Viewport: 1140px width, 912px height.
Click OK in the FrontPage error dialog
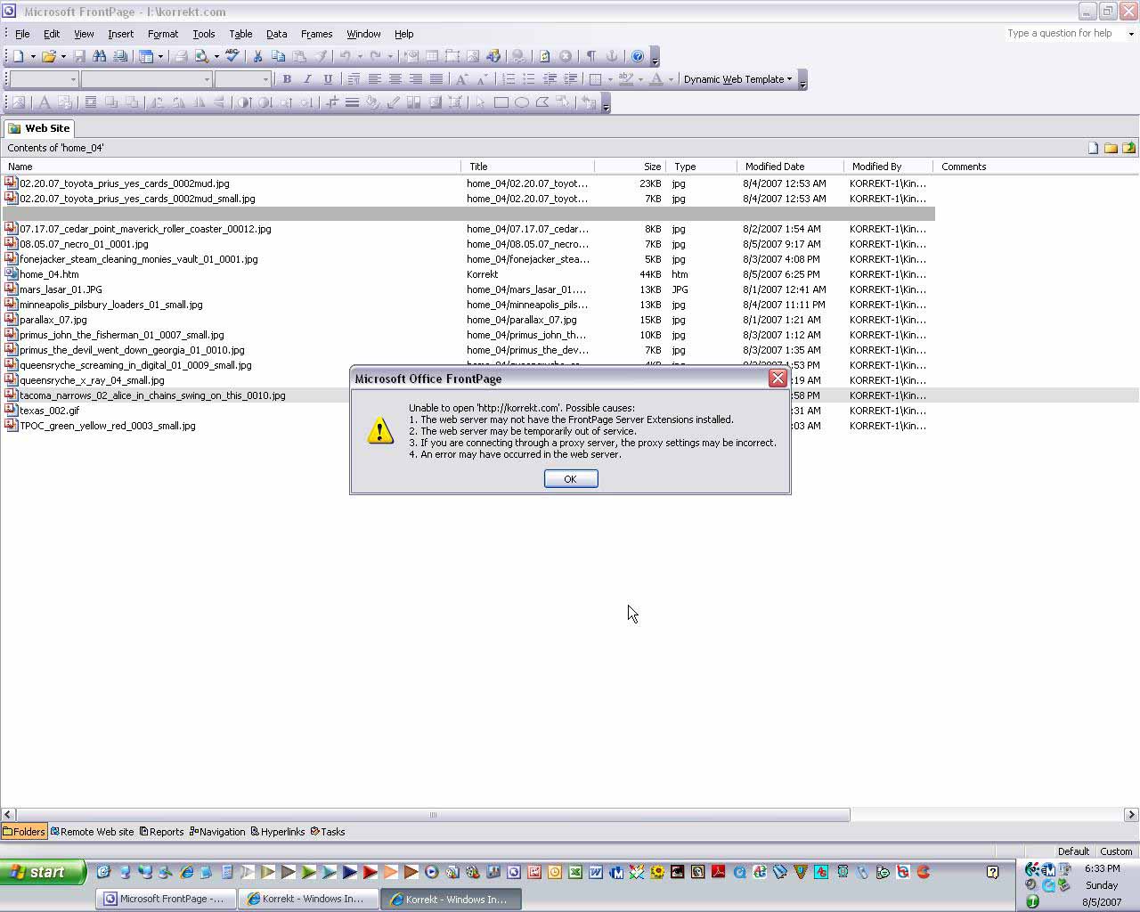coord(570,479)
